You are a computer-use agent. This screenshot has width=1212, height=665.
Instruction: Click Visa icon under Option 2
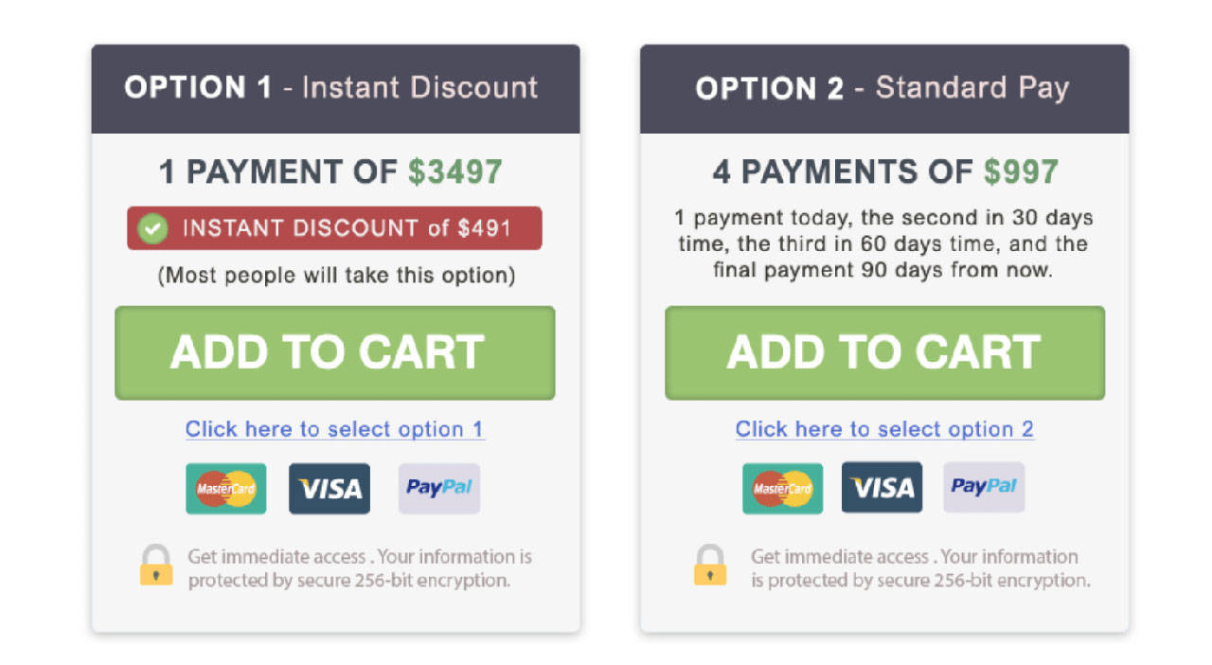point(882,488)
